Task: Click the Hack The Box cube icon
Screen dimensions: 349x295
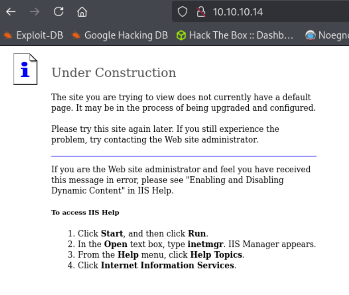Action: 181,35
